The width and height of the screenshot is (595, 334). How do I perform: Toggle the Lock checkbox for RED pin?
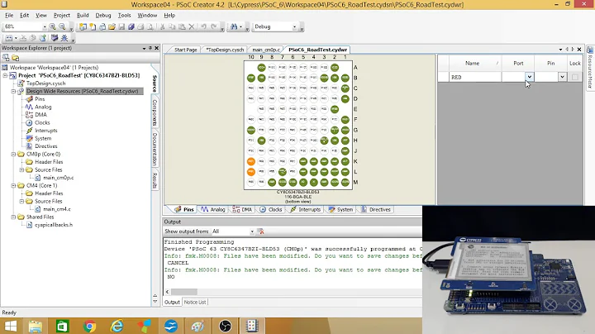point(575,77)
